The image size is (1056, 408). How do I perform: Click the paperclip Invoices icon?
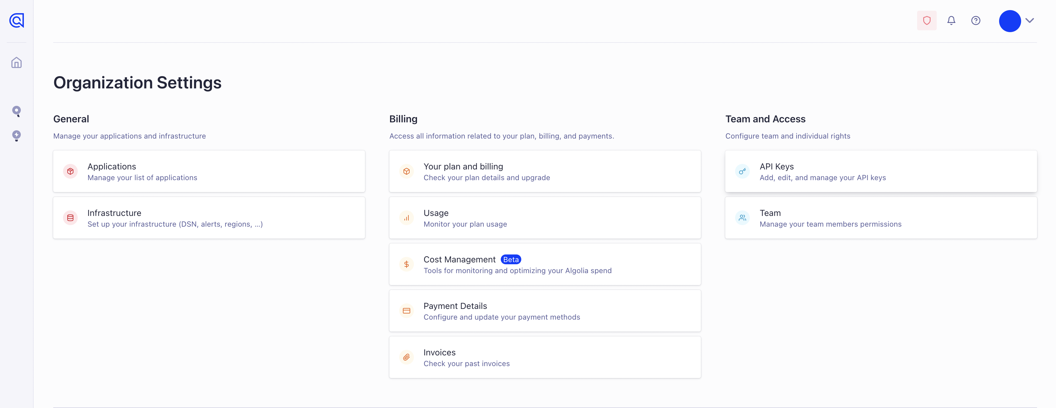pyautogui.click(x=407, y=357)
